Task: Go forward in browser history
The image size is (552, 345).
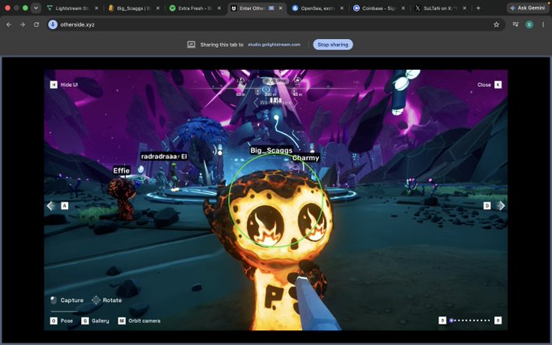Action: (23, 24)
